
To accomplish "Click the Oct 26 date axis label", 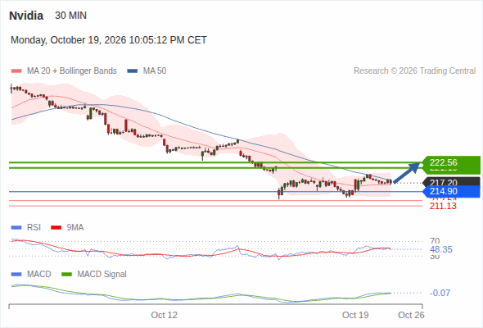I will pos(411,315).
